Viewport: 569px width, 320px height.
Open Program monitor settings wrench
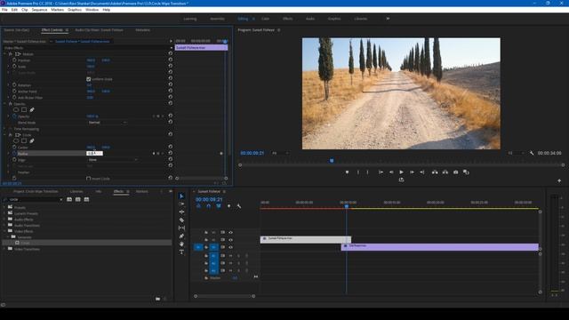point(532,153)
